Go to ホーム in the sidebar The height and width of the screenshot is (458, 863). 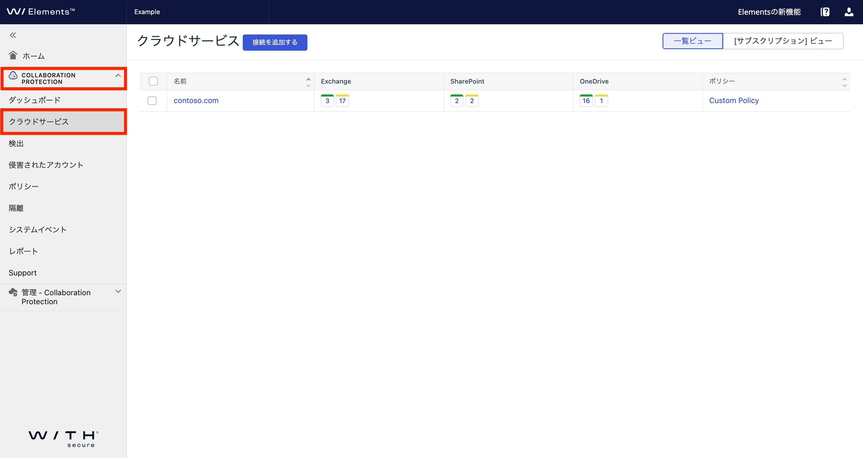coord(63,56)
